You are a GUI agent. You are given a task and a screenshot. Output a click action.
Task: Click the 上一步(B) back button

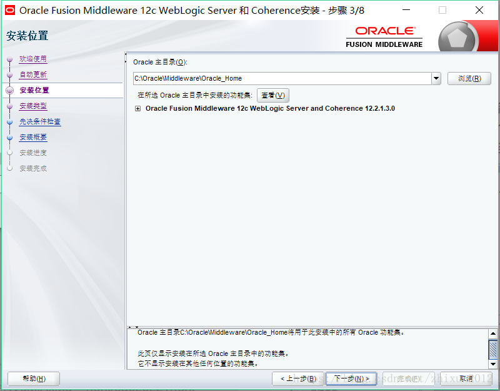(x=298, y=378)
